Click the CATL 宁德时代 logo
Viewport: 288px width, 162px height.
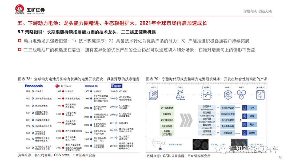pos(117,86)
